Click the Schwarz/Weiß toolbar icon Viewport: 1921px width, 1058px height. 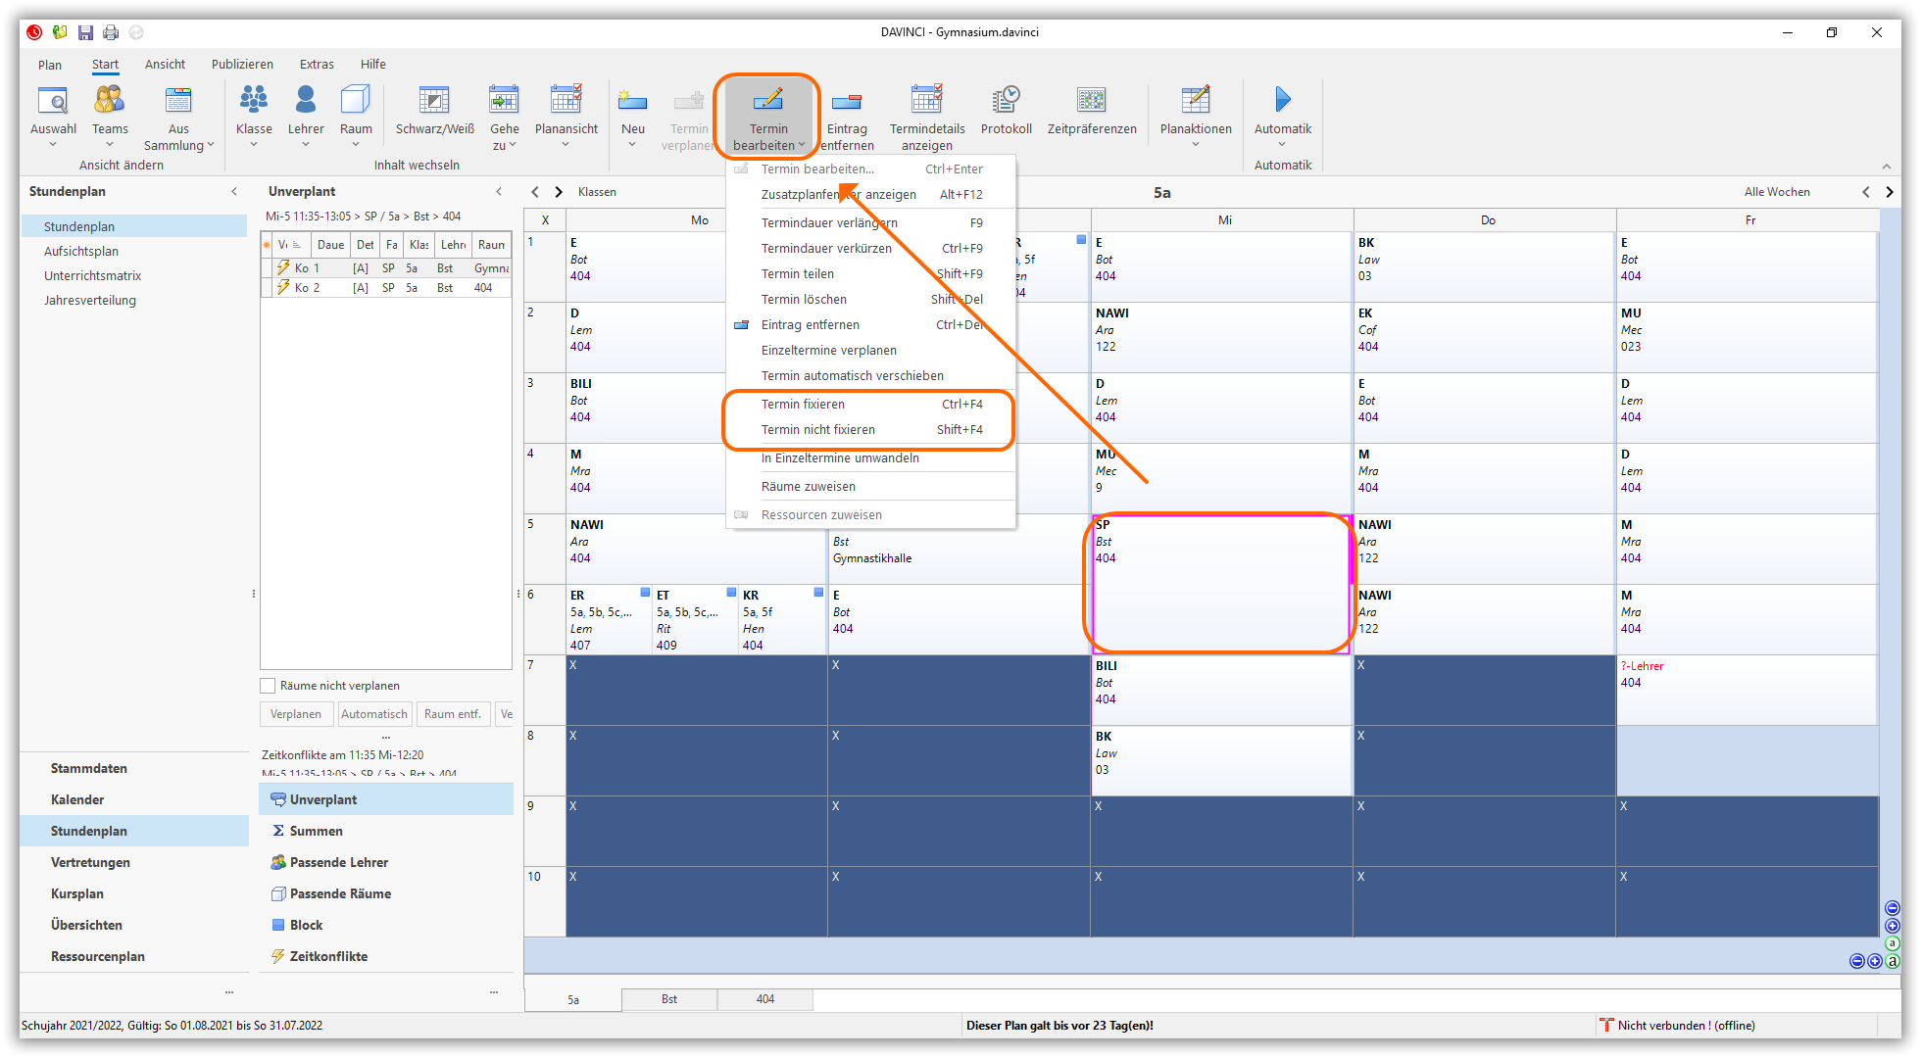434,100
